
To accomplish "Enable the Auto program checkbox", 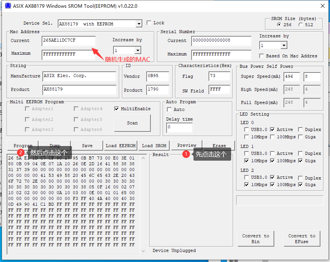I will click(x=169, y=109).
